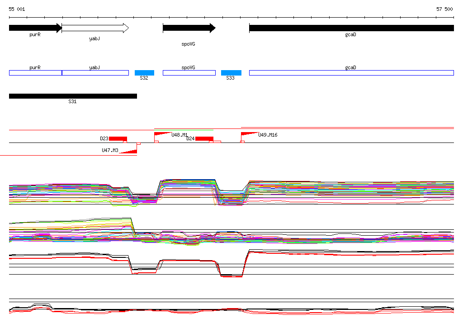
Task: Select the S32 label text
Action: click(144, 78)
